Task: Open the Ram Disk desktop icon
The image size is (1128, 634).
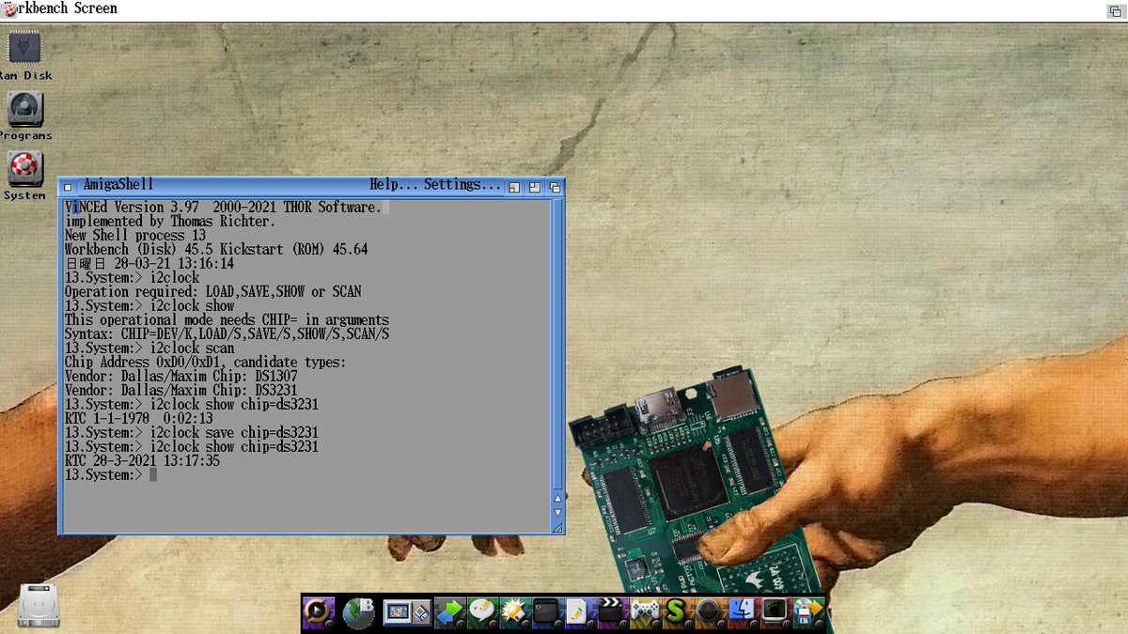Action: 24,48
